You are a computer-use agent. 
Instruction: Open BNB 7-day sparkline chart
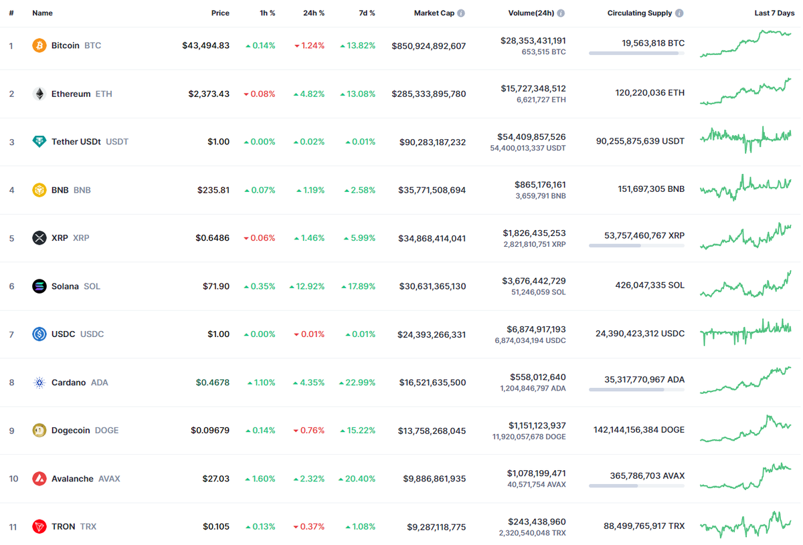click(745, 188)
